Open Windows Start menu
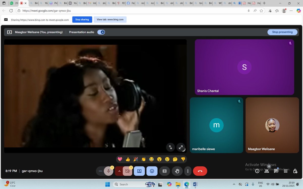 tap(107, 184)
